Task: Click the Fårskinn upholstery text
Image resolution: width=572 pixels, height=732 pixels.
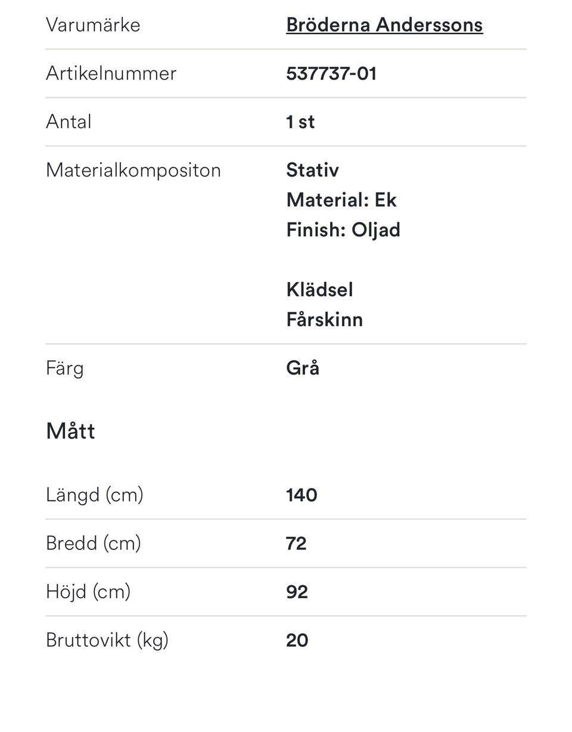Action: [325, 320]
